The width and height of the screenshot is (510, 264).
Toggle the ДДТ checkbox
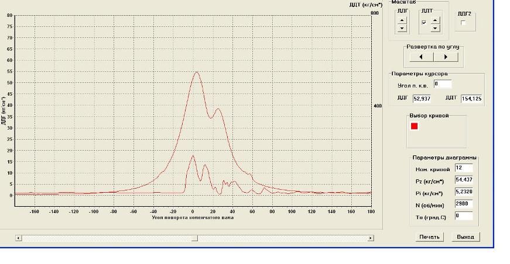(424, 23)
